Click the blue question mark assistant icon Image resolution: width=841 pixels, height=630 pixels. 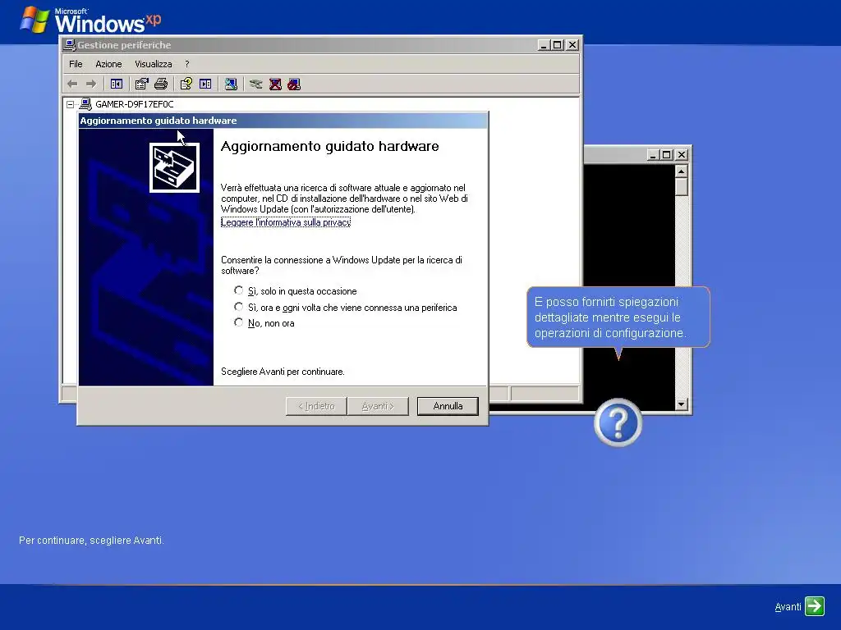(x=618, y=422)
